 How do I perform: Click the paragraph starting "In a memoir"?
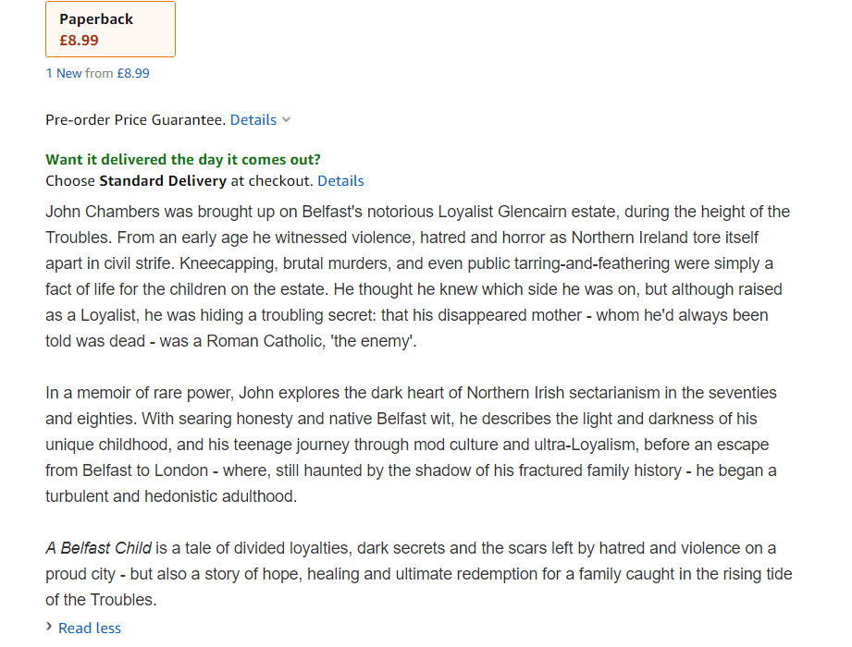coord(412,444)
